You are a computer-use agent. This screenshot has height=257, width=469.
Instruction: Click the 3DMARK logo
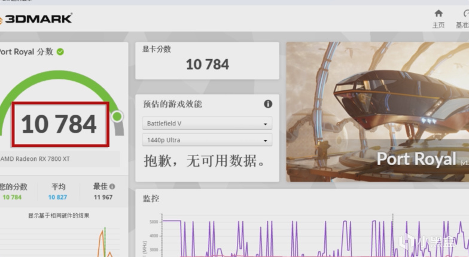[x=36, y=19]
